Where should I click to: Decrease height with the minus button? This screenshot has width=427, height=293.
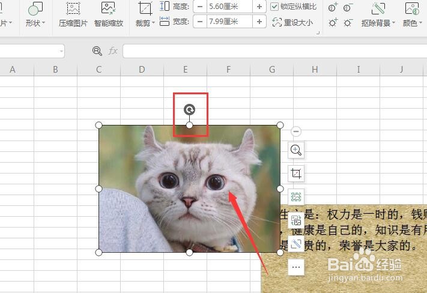pyautogui.click(x=200, y=6)
